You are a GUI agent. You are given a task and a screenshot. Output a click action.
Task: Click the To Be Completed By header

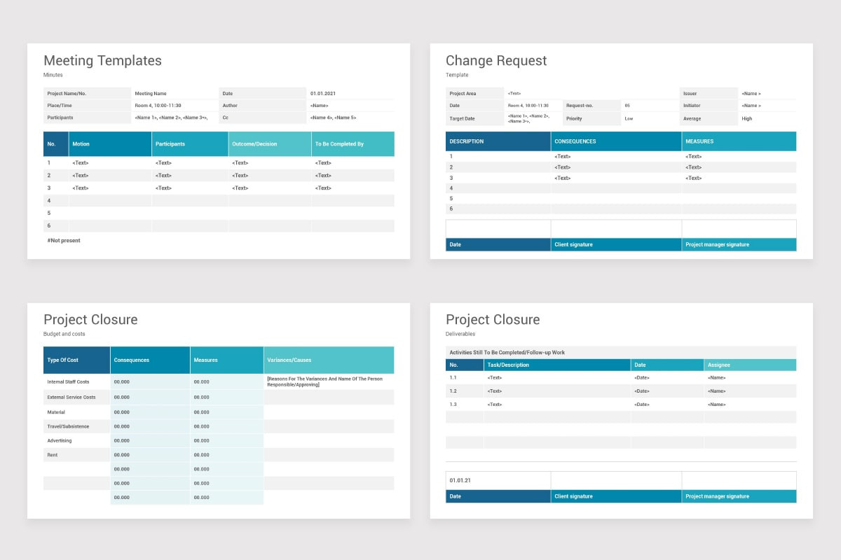point(339,144)
